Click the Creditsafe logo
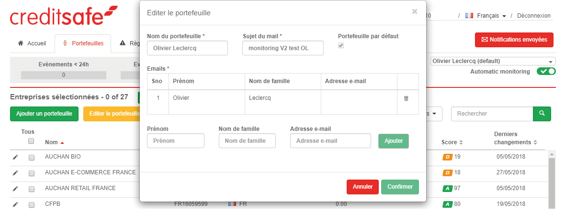The height and width of the screenshot is (224, 565). pos(63,16)
